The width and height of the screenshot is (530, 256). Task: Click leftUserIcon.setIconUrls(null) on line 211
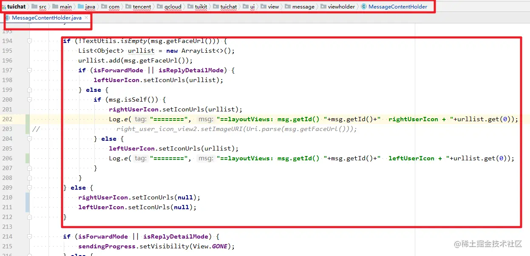[137, 207]
